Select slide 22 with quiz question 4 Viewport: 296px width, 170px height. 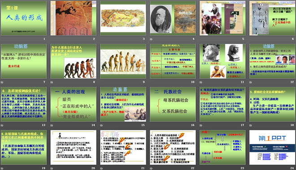coord(173,147)
